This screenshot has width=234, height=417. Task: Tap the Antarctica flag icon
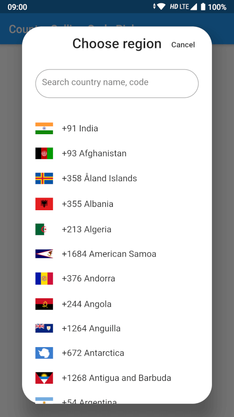44,353
